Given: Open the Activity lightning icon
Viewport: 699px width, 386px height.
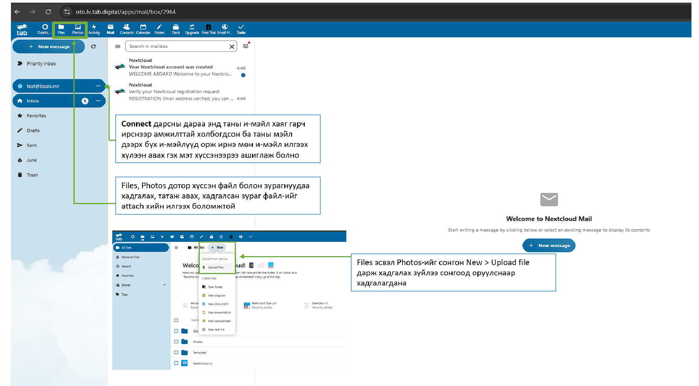Looking at the screenshot, I should (94, 29).
